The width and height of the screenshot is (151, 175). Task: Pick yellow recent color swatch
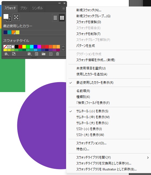tap(18, 32)
